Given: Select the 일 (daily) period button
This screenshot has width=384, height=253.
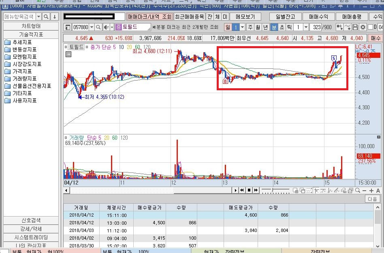Looking at the screenshot, I should pyautogui.click(x=228, y=27).
